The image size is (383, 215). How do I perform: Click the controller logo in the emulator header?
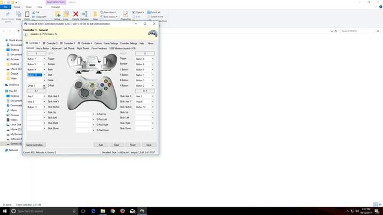click(153, 33)
